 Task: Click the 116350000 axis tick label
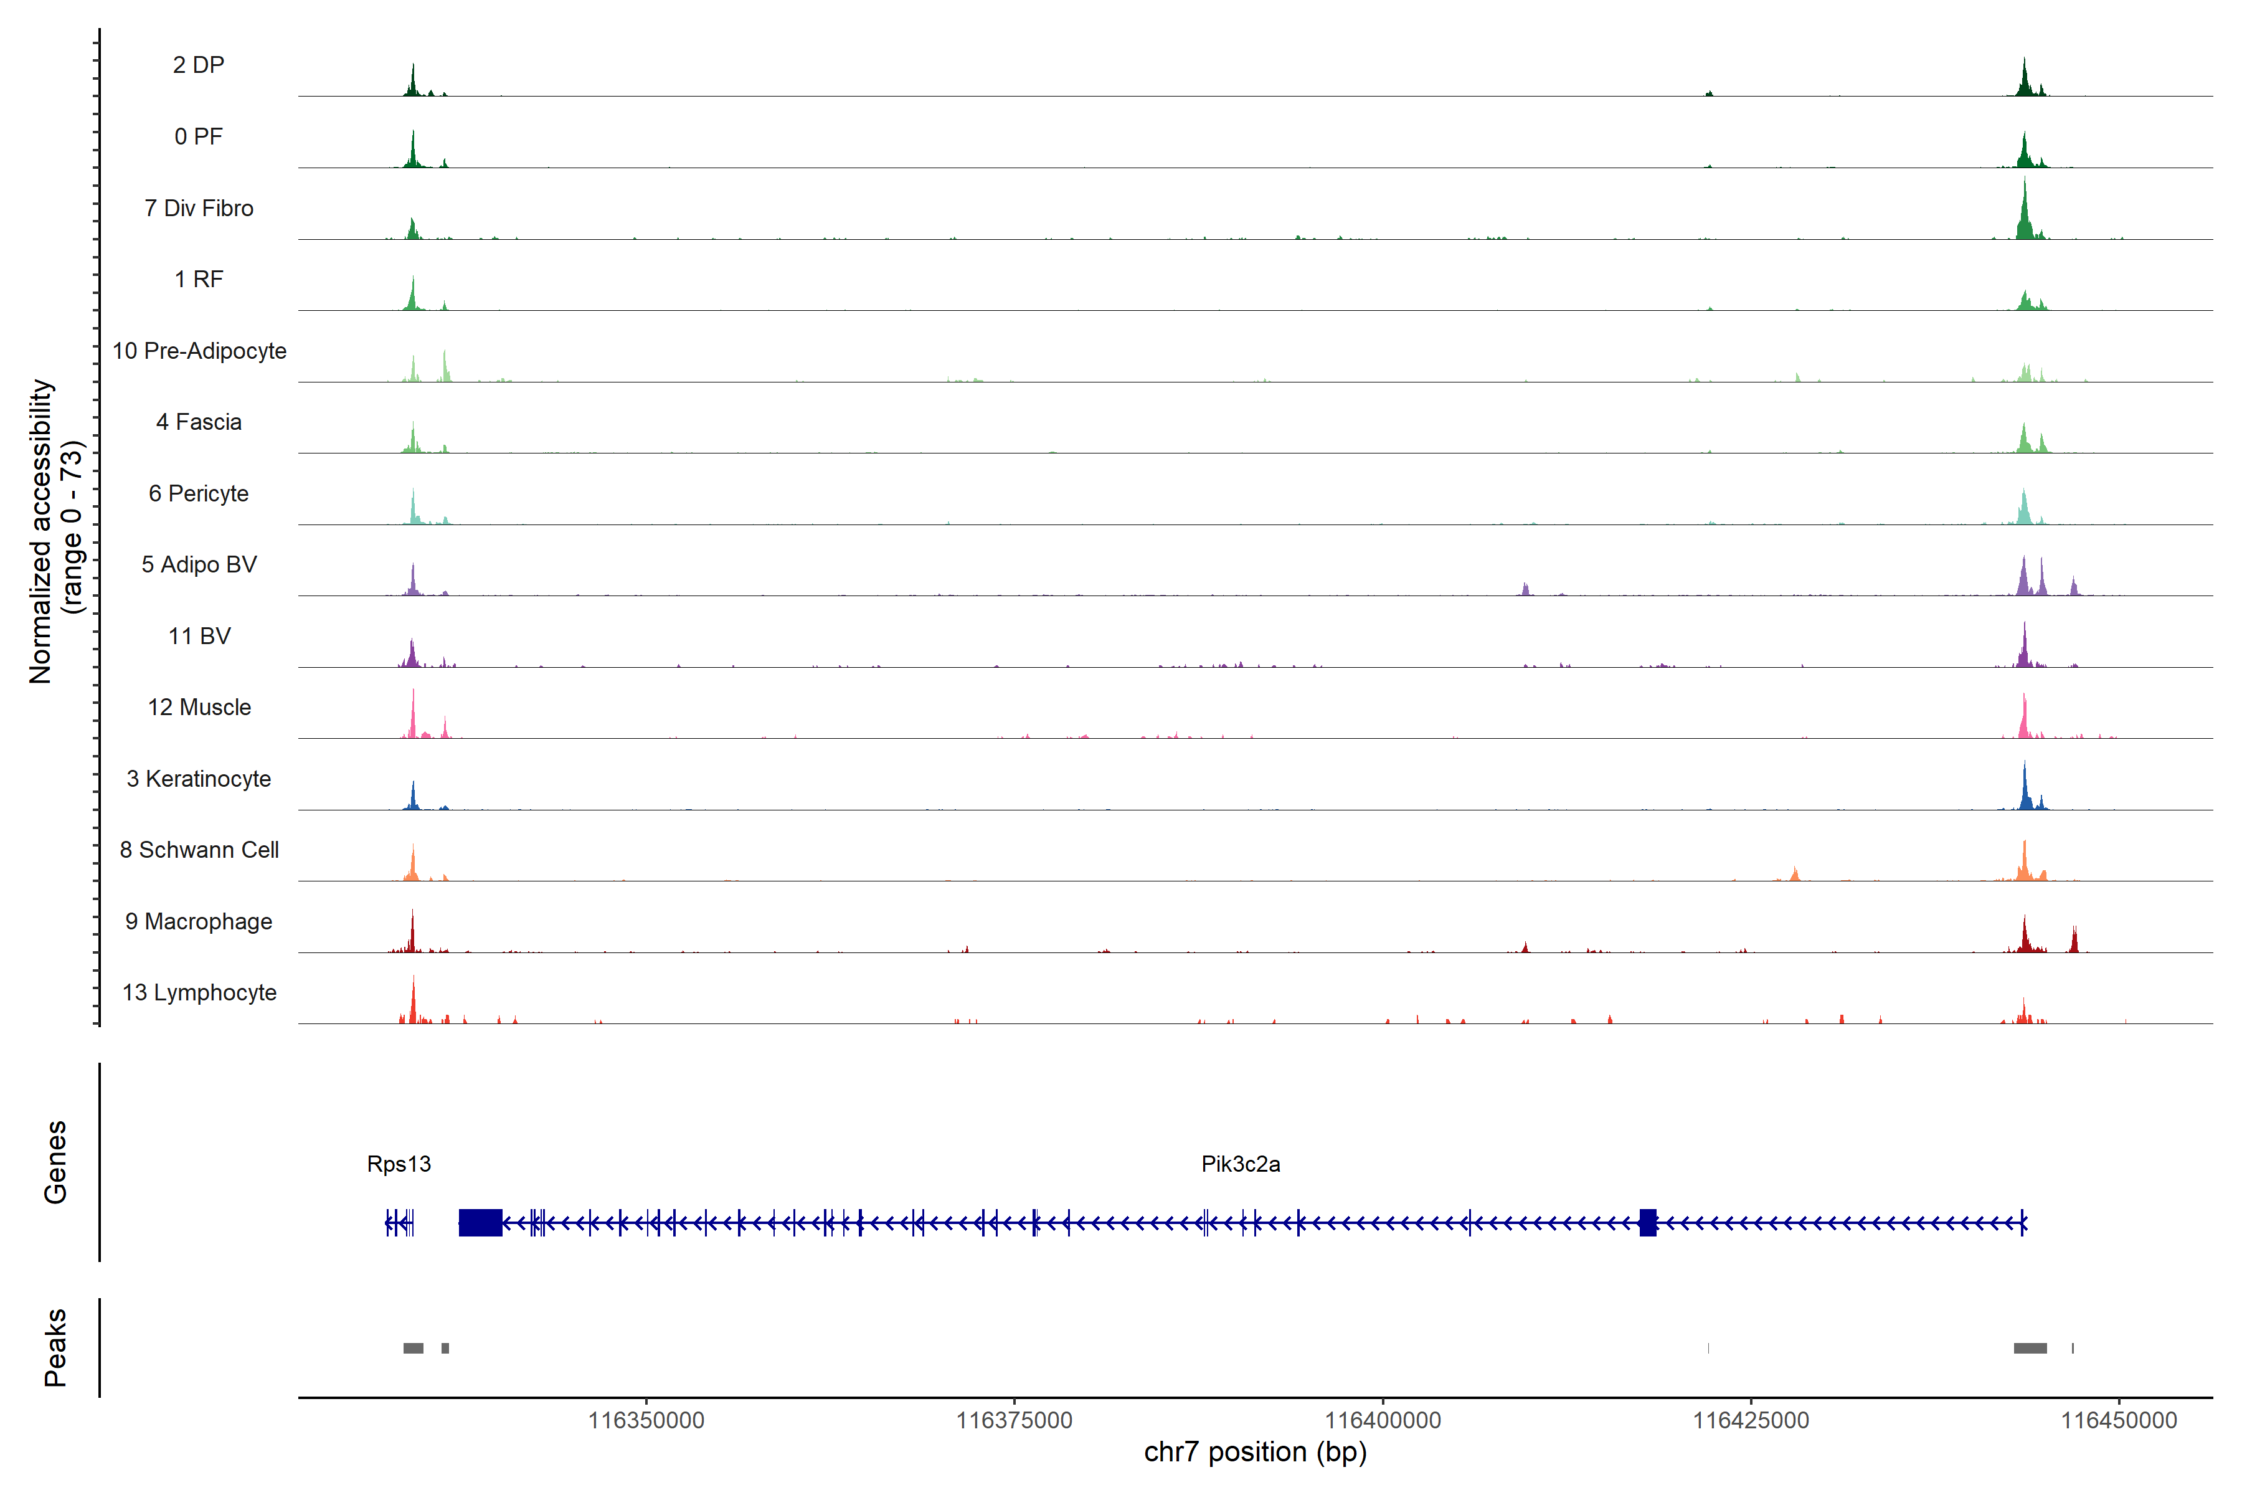tap(645, 1421)
